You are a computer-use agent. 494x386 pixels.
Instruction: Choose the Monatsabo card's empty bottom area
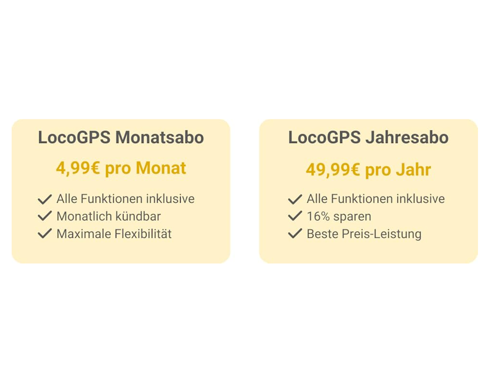(x=121, y=252)
